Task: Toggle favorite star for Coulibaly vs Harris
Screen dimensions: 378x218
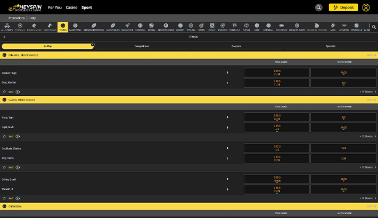Action: 4,167
